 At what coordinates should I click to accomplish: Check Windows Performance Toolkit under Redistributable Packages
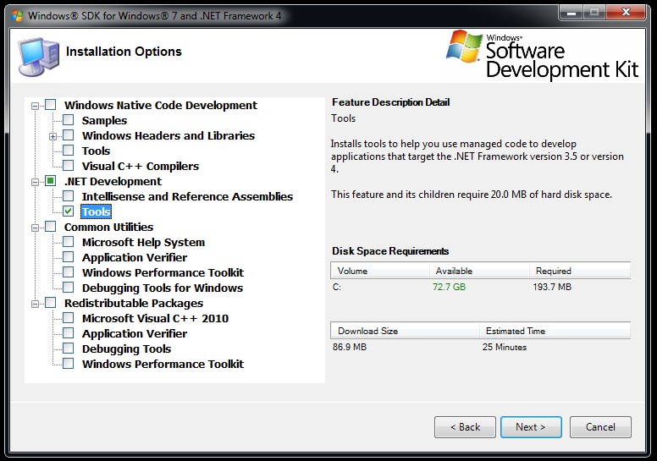click(x=69, y=364)
